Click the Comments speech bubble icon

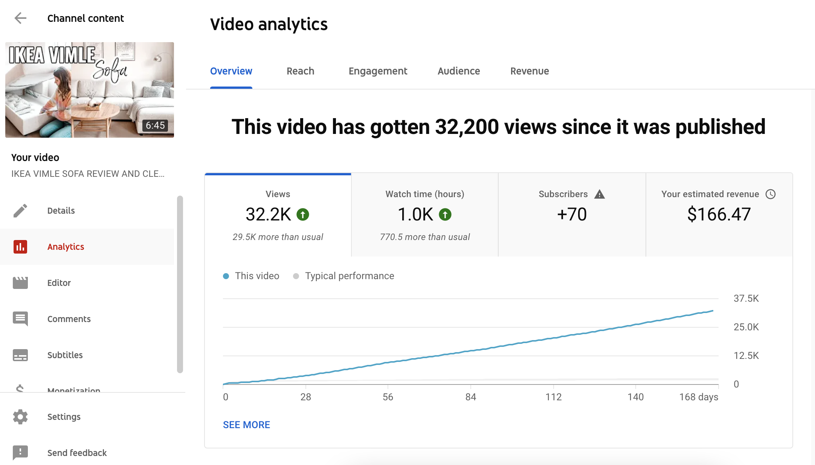20,319
